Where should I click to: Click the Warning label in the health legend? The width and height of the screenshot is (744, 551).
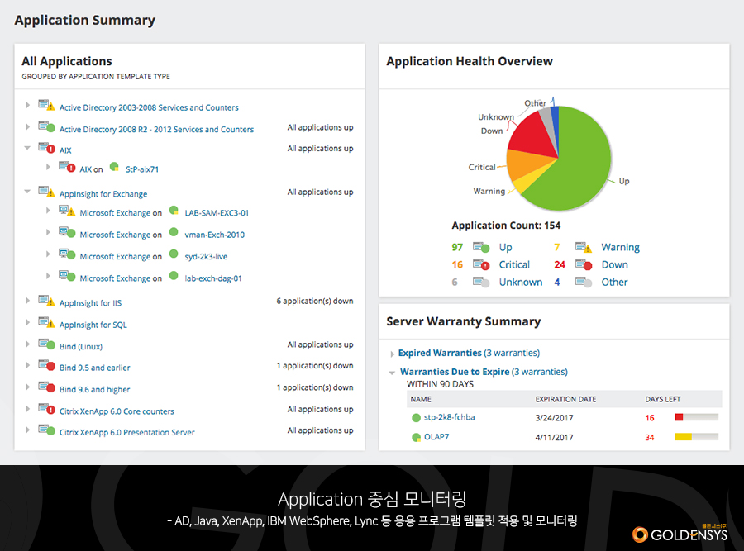620,247
